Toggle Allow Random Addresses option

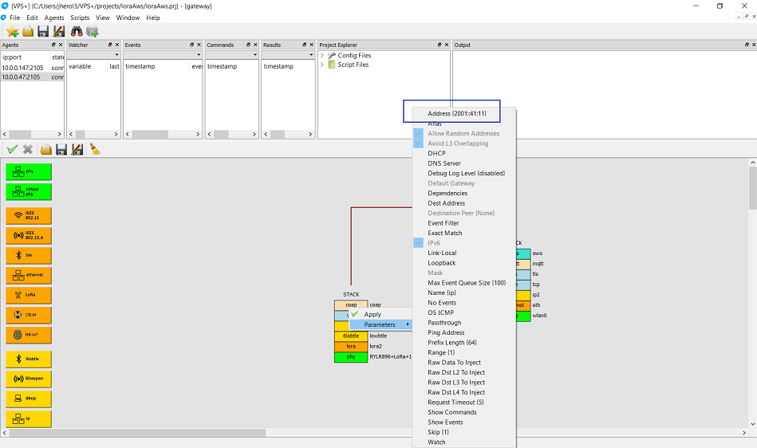point(463,134)
